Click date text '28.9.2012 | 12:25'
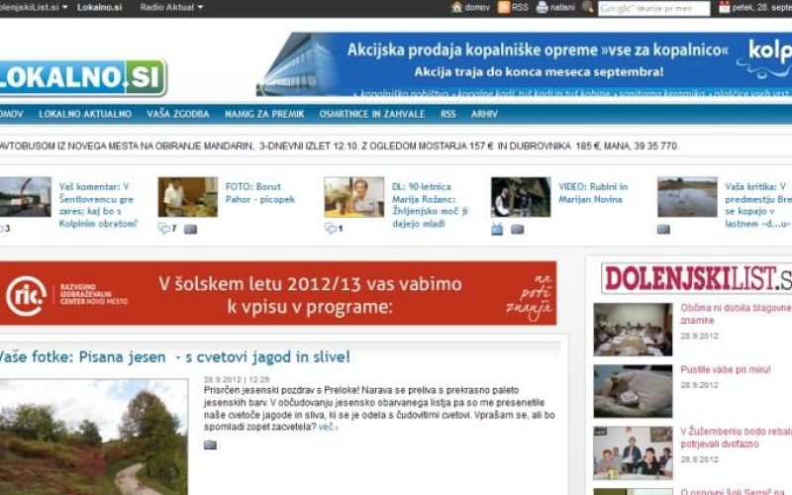This screenshot has width=792, height=495. click(237, 379)
